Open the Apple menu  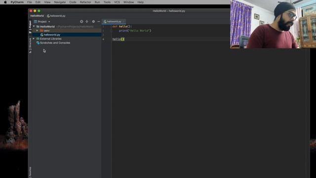coord(5,2)
